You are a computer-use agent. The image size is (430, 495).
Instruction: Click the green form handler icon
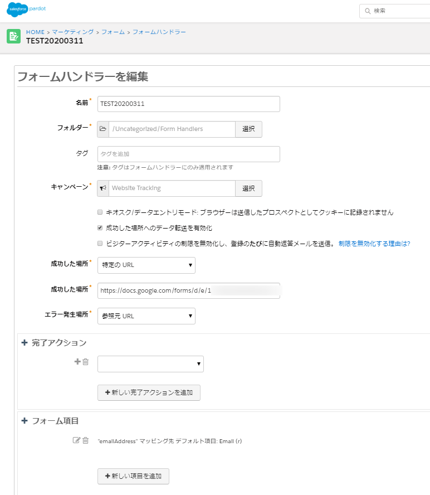(x=14, y=36)
